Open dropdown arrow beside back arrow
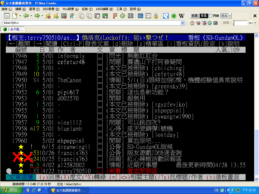 (31, 16)
